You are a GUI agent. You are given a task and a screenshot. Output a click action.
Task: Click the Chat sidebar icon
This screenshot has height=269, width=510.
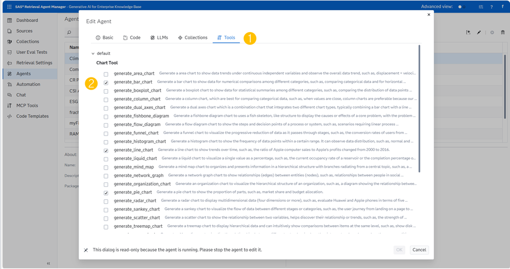pyautogui.click(x=9, y=95)
